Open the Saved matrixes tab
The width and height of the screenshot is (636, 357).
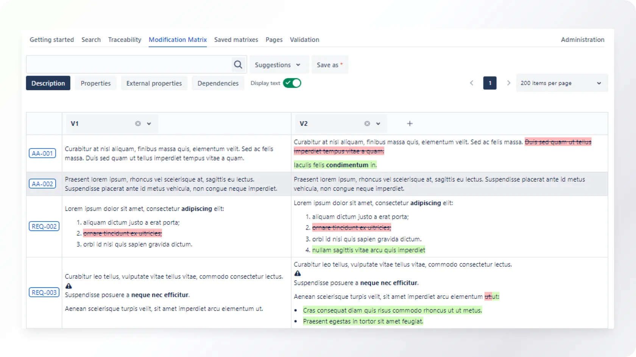236,40
